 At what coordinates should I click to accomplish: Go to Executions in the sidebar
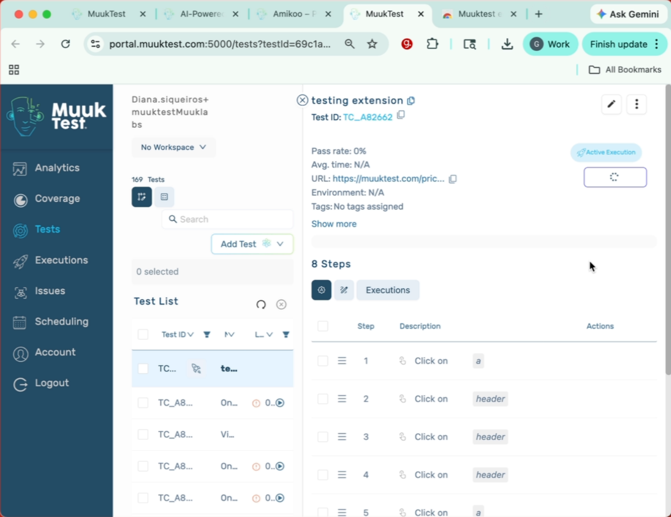(x=57, y=260)
